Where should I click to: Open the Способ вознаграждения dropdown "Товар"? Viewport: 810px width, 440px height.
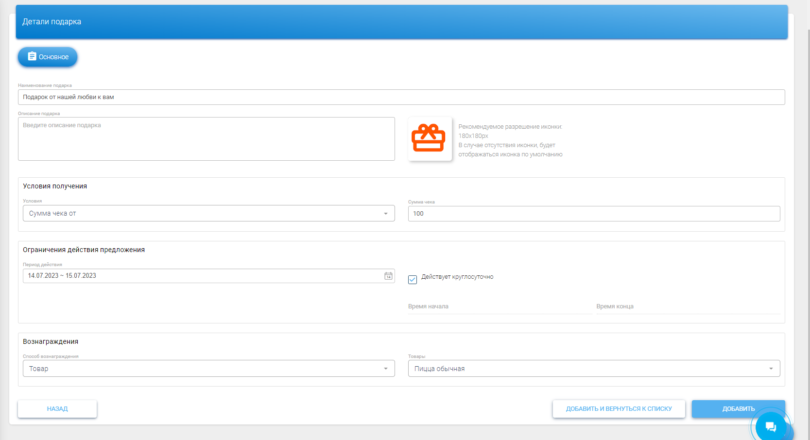(x=208, y=369)
